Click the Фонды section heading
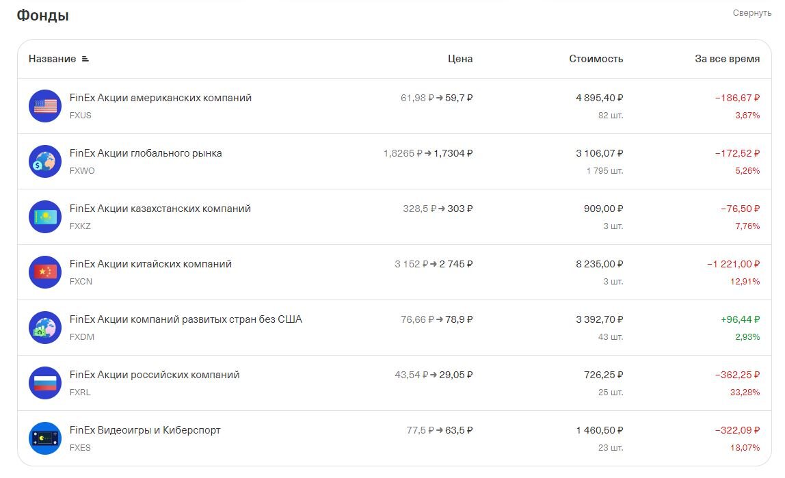This screenshot has width=785, height=478. tap(42, 16)
